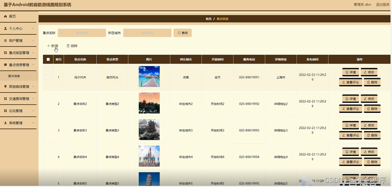Click the 查询 search button
The height and width of the screenshot is (187, 392).
(x=182, y=33)
